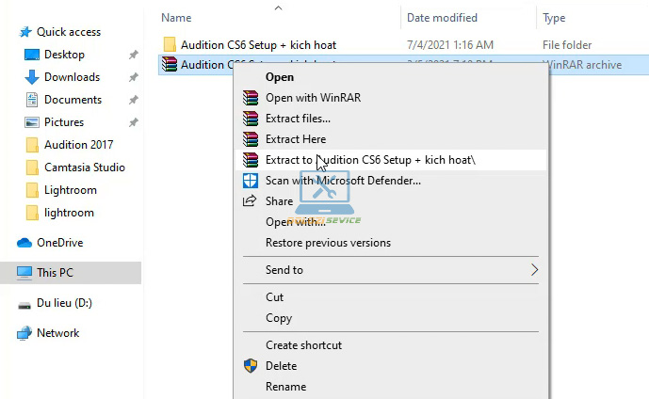The height and width of the screenshot is (399, 649).
Task: Click the WinRAR icon beside Extract Here
Action: click(250, 139)
